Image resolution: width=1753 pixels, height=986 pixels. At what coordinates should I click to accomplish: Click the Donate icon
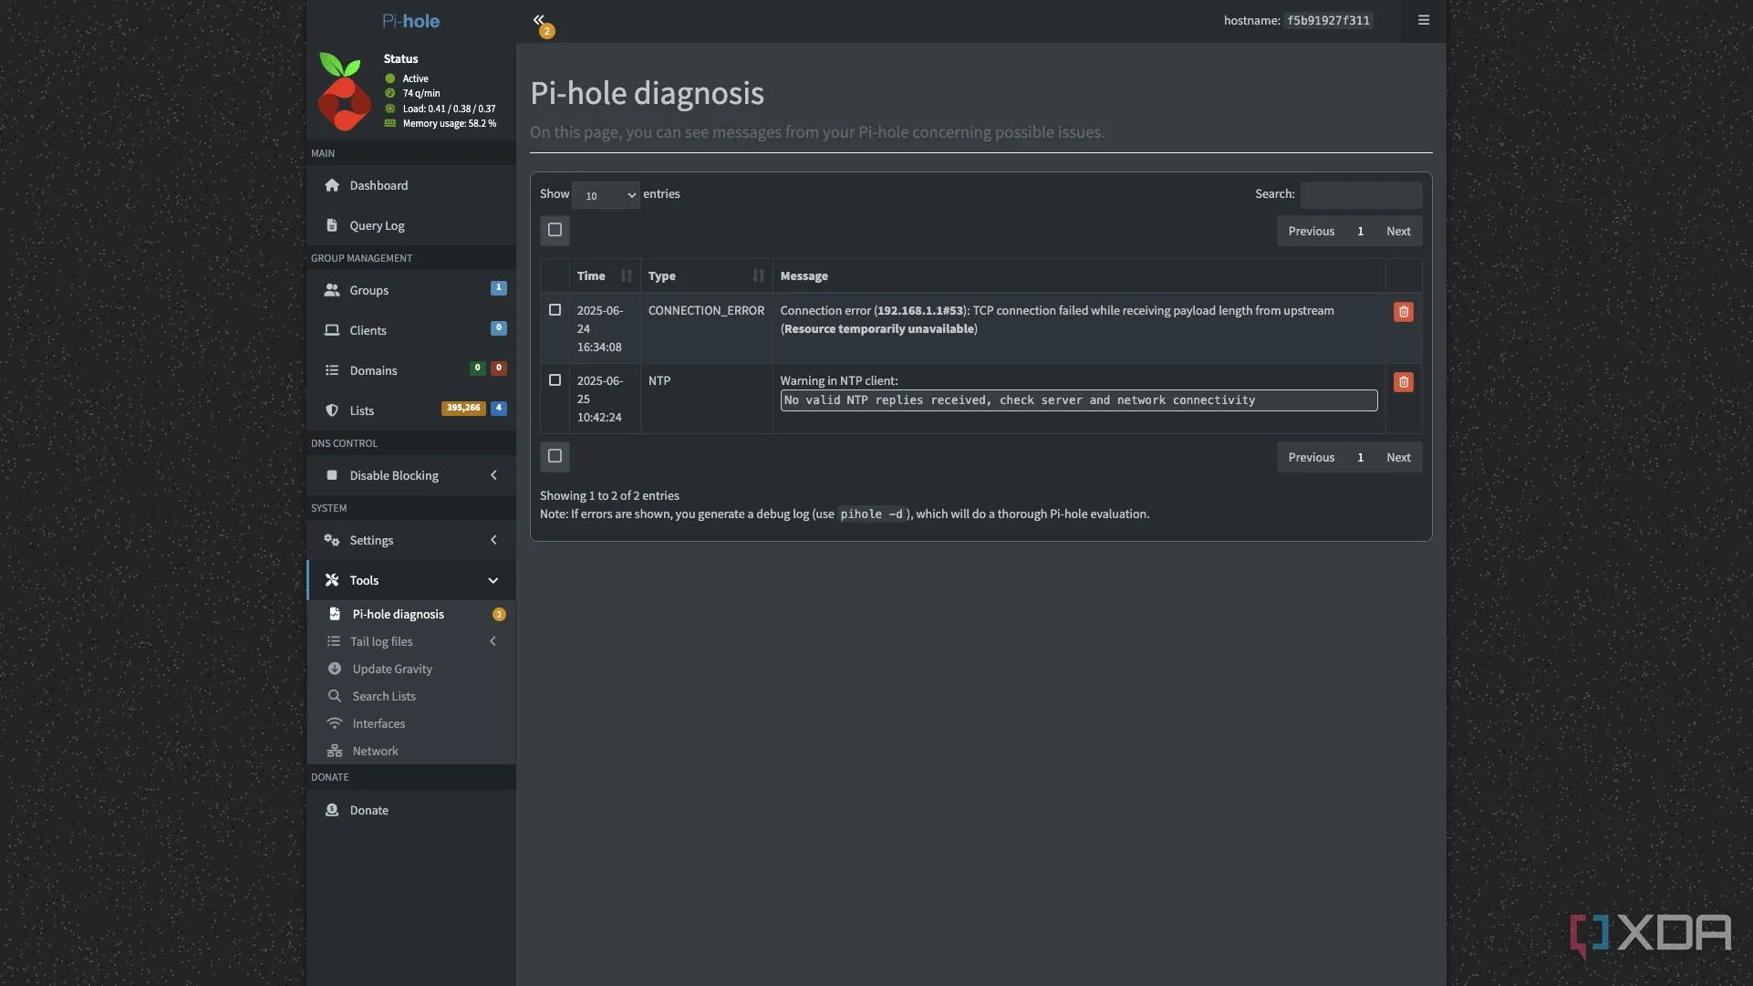(332, 810)
